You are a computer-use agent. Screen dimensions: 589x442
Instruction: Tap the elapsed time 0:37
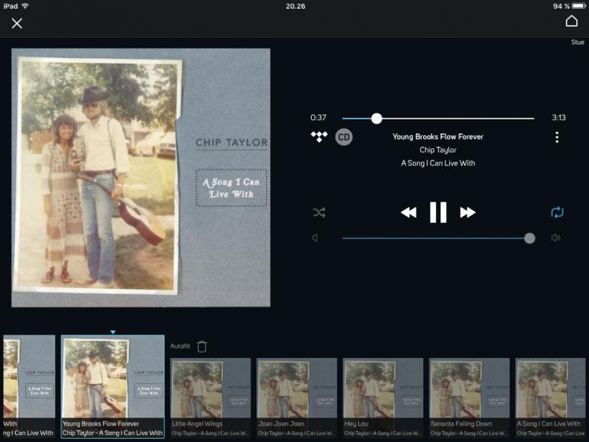(318, 118)
